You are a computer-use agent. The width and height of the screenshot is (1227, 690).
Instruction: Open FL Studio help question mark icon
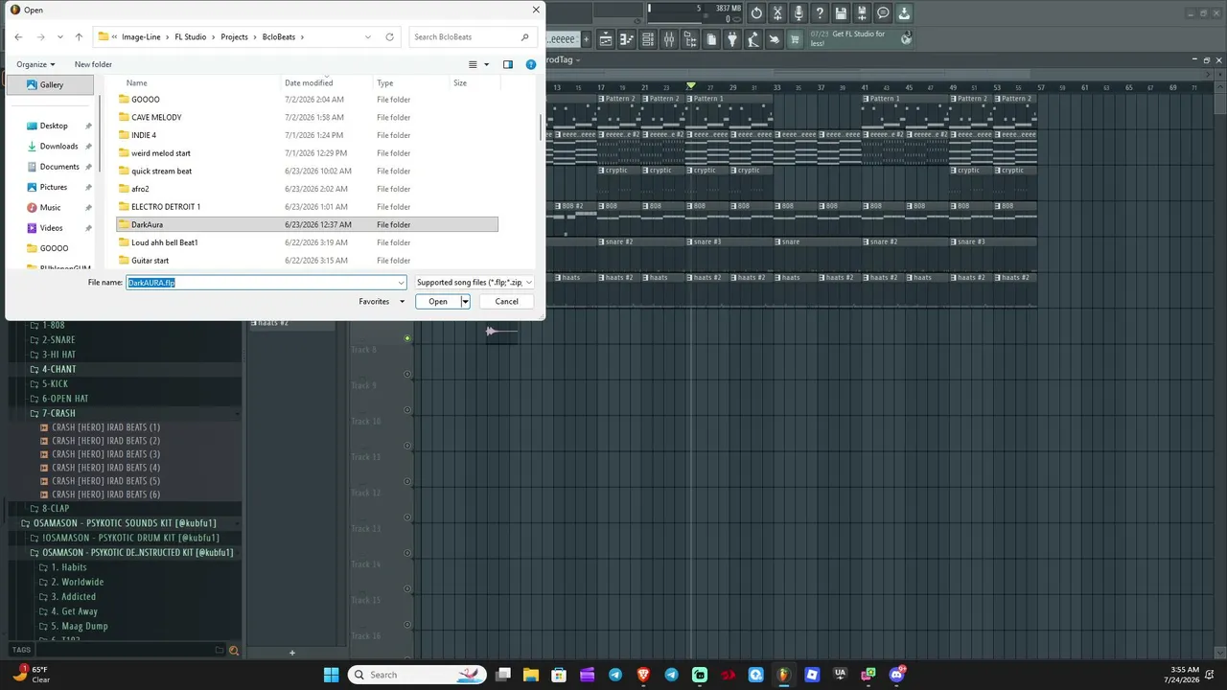click(x=820, y=13)
